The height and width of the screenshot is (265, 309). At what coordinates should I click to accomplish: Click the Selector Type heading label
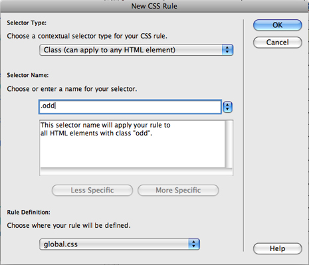point(27,23)
